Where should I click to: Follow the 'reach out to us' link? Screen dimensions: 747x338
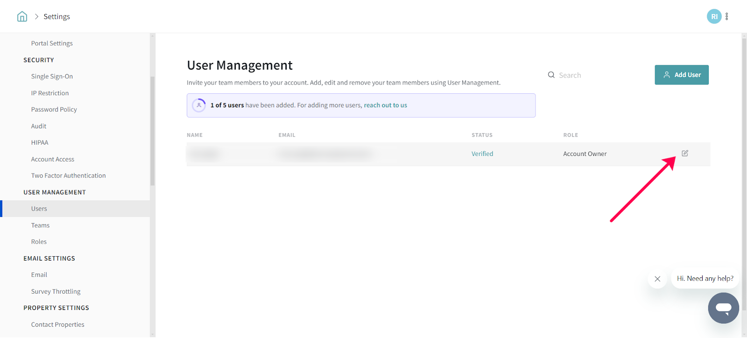pyautogui.click(x=385, y=106)
